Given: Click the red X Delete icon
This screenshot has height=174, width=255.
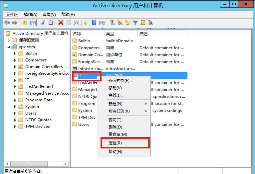Looking at the screenshot, I should (x=61, y=23).
